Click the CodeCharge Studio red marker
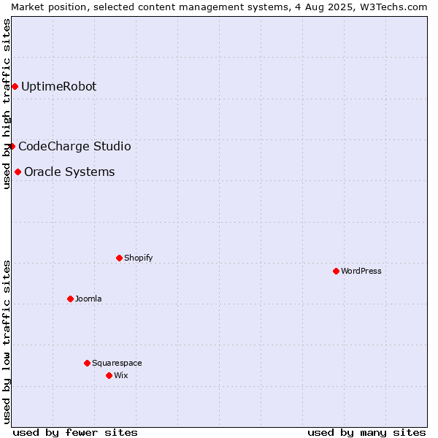This screenshot has width=438, height=438. [x=12, y=147]
